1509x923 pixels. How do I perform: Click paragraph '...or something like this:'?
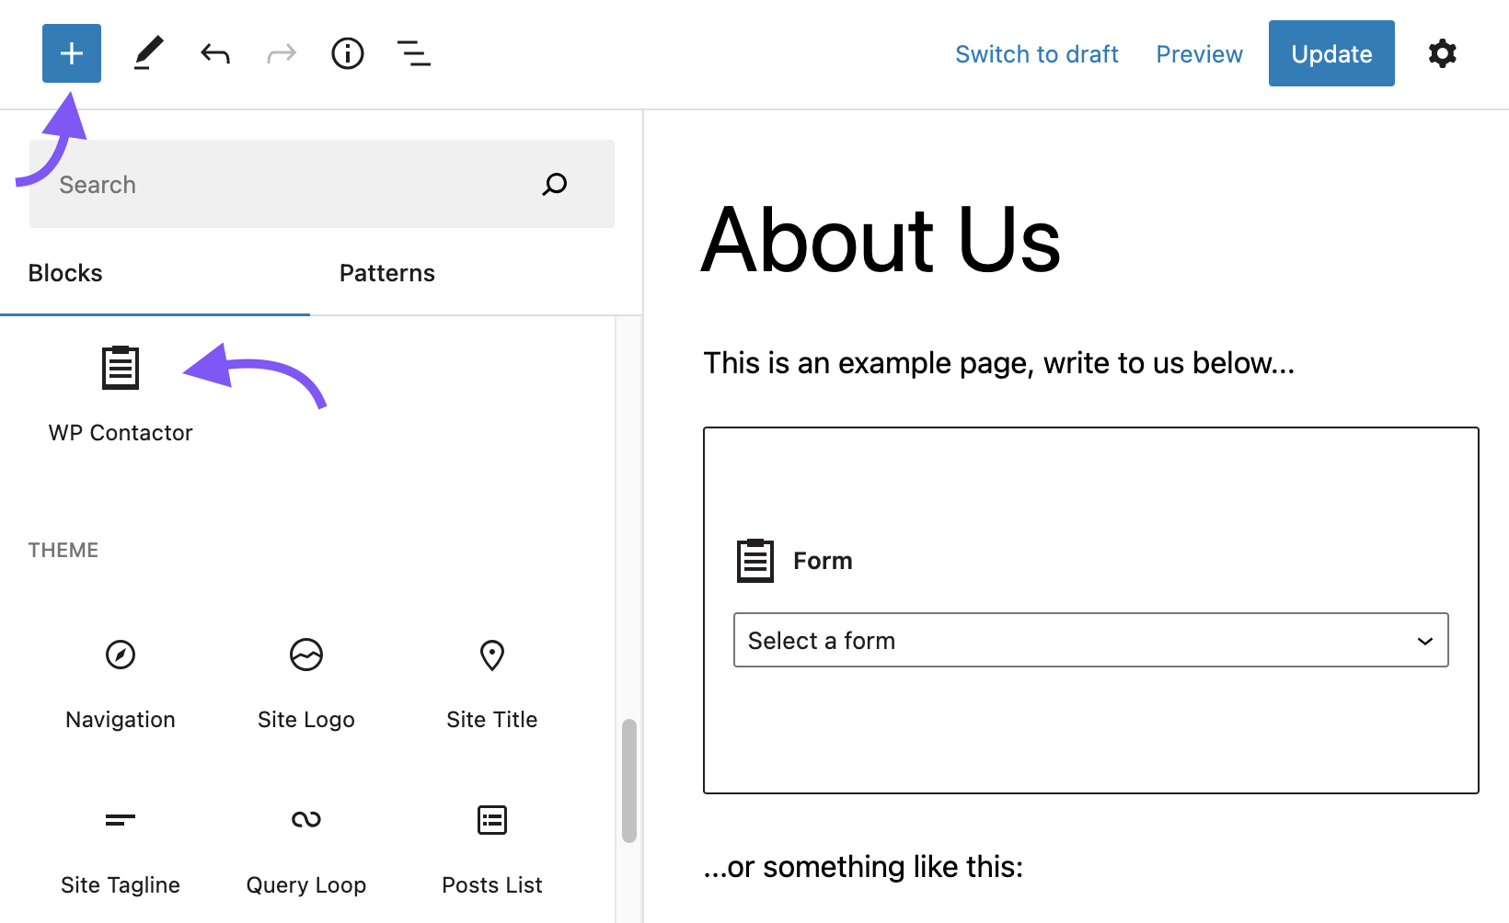863,867
